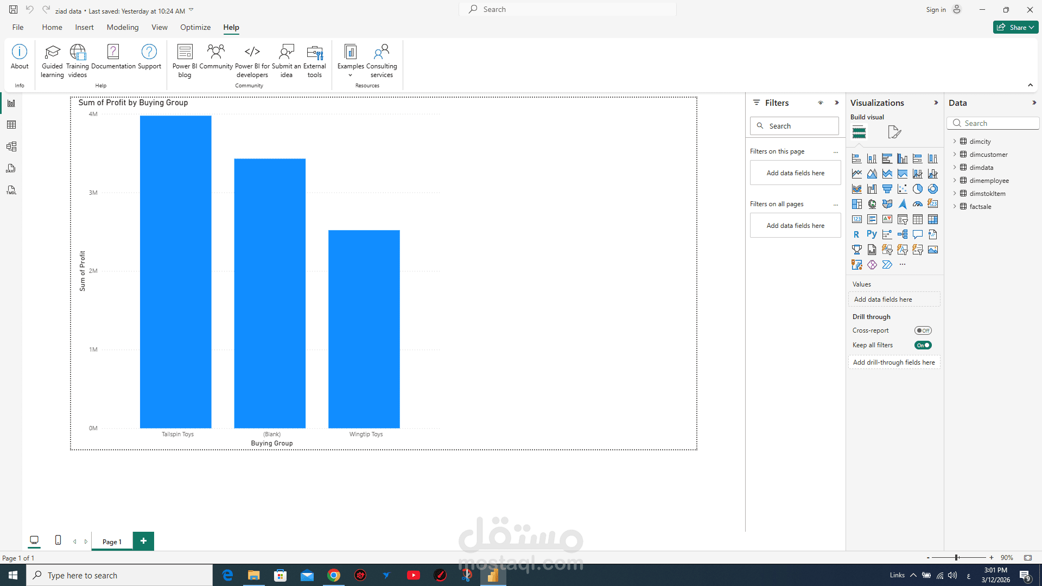Toggle Filters pane visibility eye icon
The width and height of the screenshot is (1042, 586).
[821, 103]
